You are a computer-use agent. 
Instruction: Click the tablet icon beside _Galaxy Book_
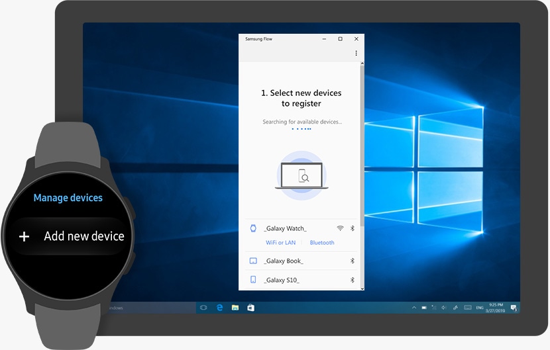252,261
